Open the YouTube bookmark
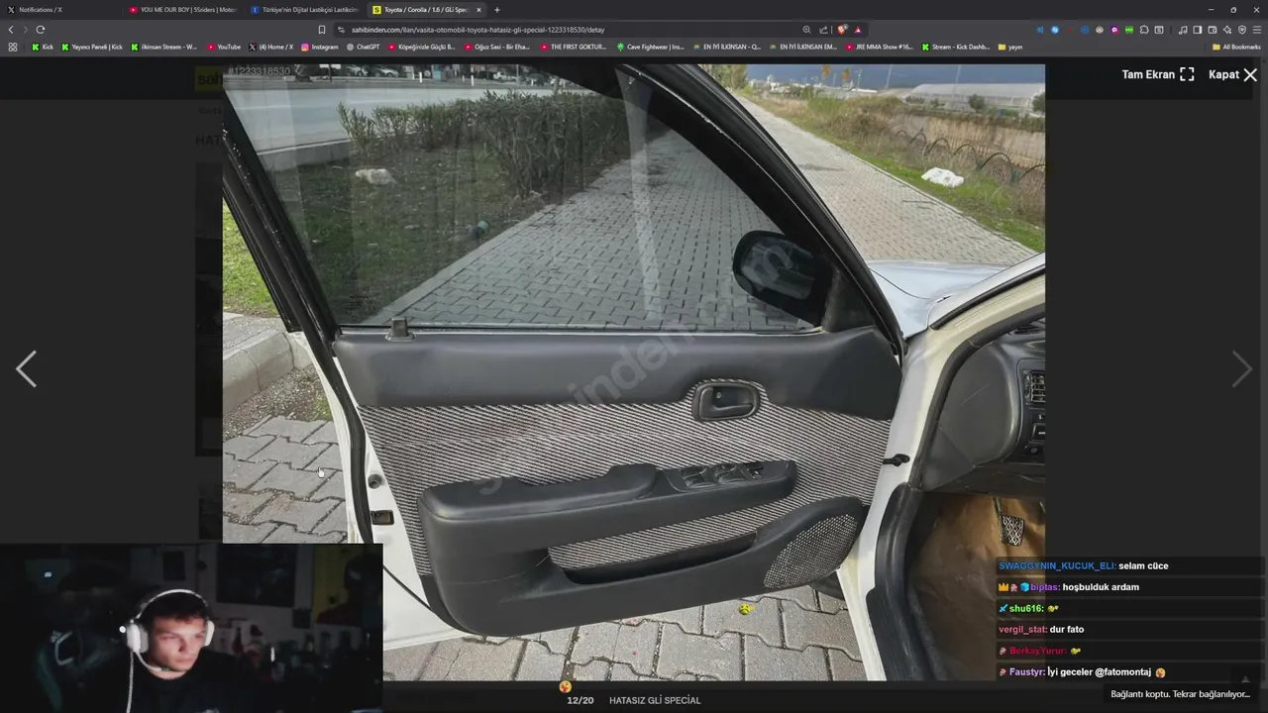This screenshot has height=713, width=1268. (224, 47)
